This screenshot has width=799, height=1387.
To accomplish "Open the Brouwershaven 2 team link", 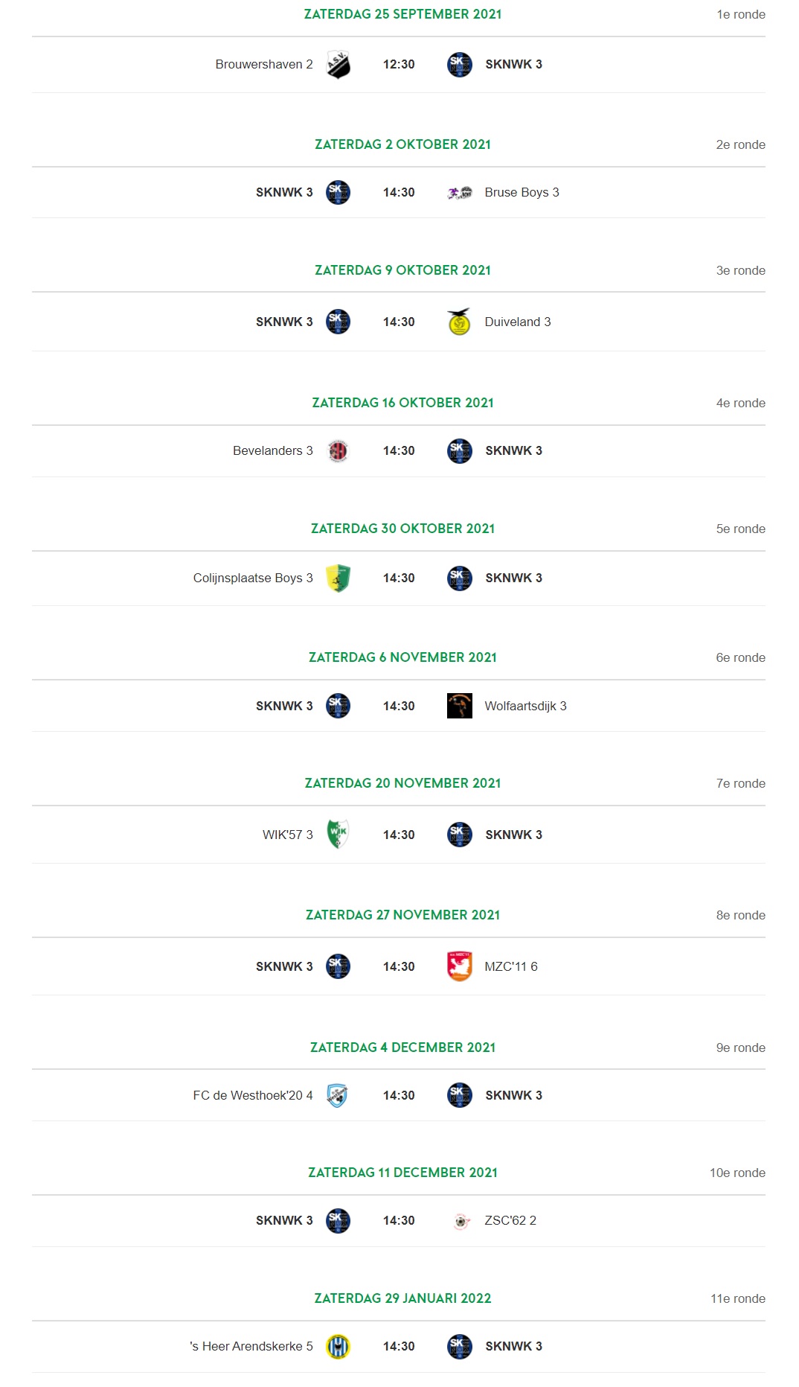I will pos(264,65).
